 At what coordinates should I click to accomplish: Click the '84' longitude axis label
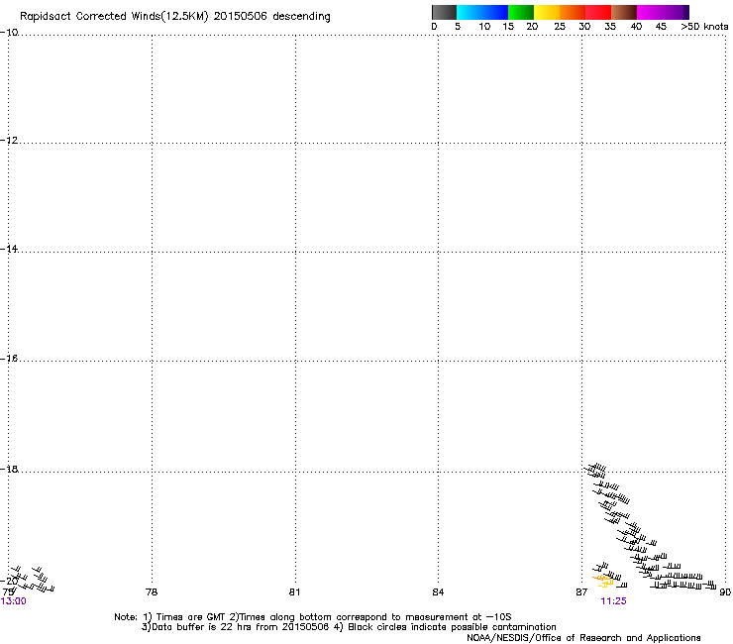(438, 592)
